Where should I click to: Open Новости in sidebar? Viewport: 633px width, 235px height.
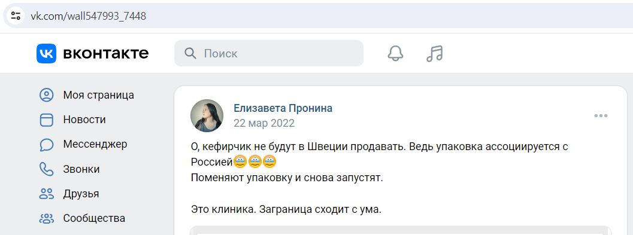pos(84,120)
